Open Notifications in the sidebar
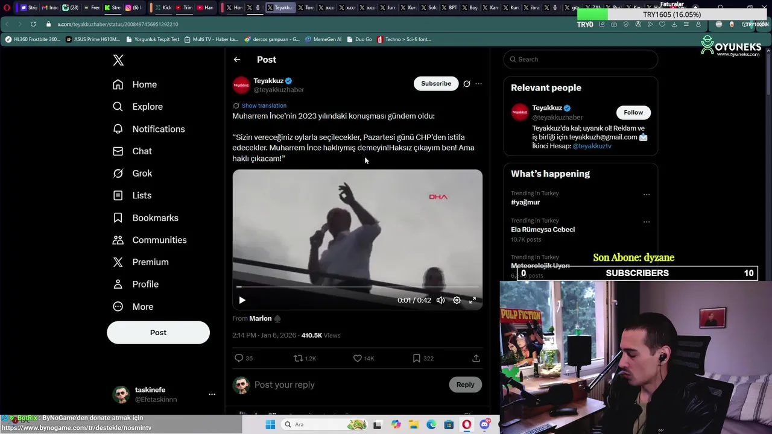 [149, 129]
